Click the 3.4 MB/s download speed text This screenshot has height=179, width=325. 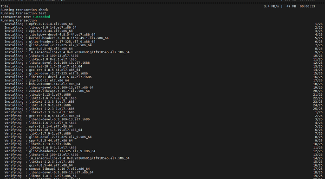[x=271, y=6]
